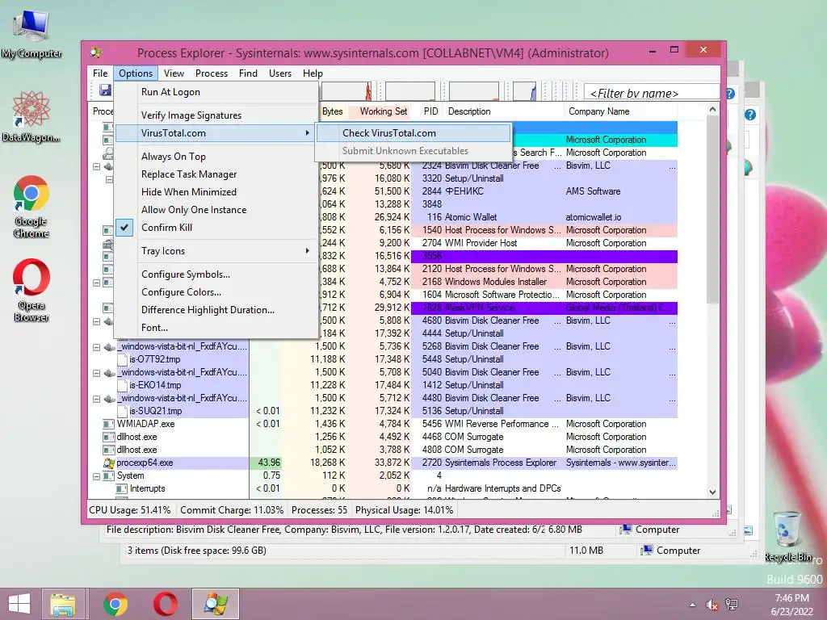Screen dimensions: 827x620
Task: Click the procexp64.exe process icon
Action: click(x=109, y=463)
